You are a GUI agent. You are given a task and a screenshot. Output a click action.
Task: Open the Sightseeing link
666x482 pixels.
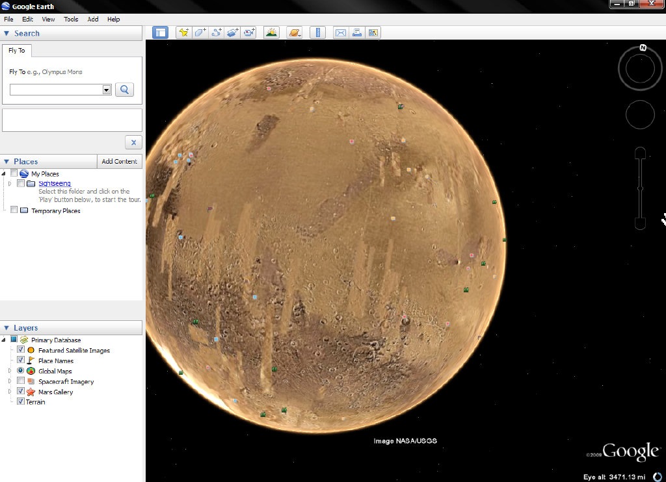(x=55, y=183)
